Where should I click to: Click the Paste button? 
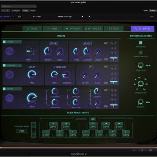pos(33,11)
